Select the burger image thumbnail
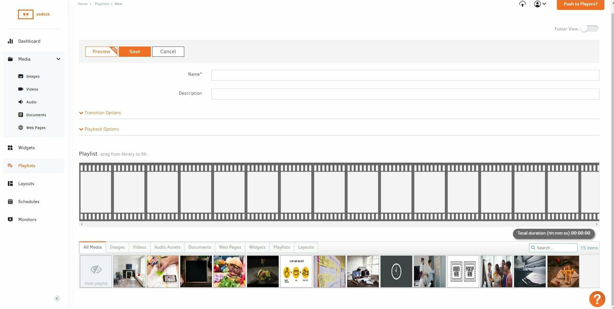Viewport: 614px width, 309px height. click(x=229, y=271)
